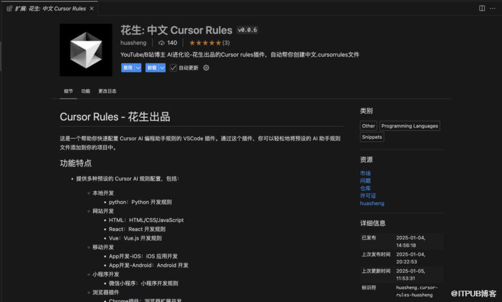
Task: Click the Vue: Vue.js 开发规则 item
Action: tap(135, 238)
